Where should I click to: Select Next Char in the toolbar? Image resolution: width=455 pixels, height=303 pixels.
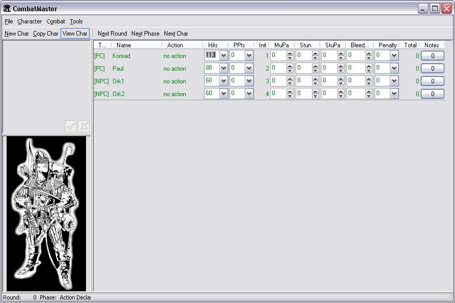[176, 34]
